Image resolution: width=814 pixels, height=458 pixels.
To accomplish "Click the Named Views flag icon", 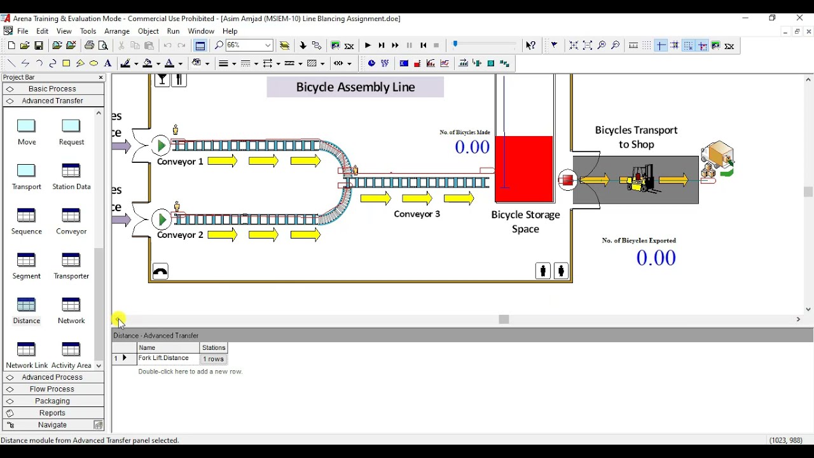I will [554, 46].
